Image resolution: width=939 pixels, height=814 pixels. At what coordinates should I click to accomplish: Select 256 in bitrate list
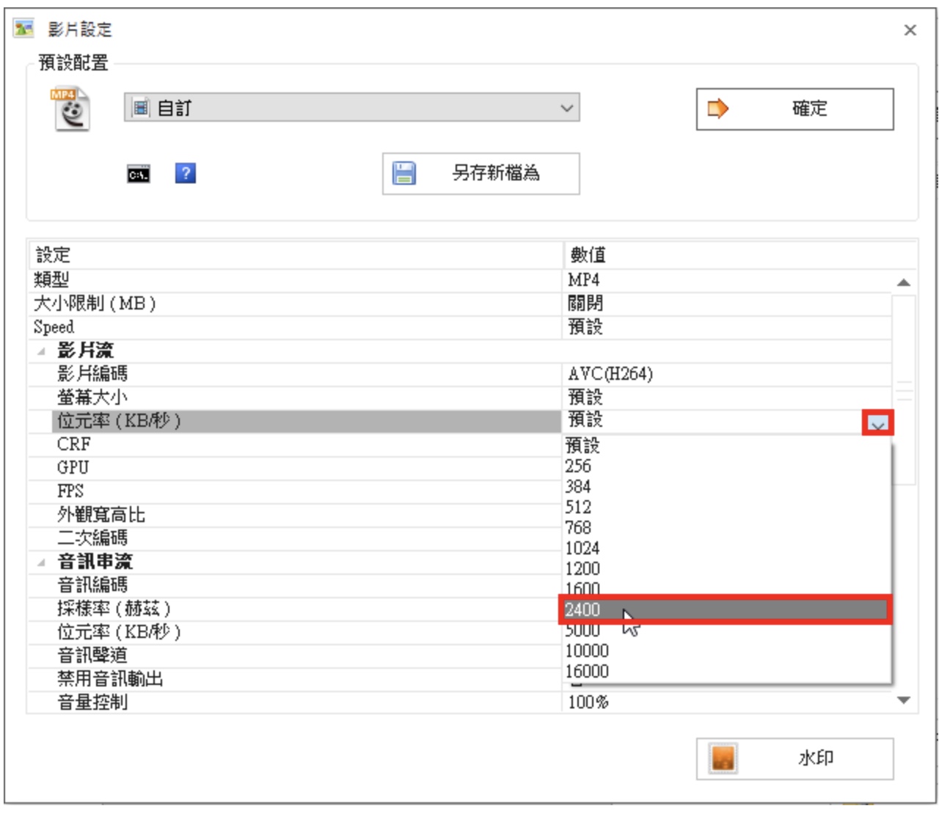(x=726, y=466)
